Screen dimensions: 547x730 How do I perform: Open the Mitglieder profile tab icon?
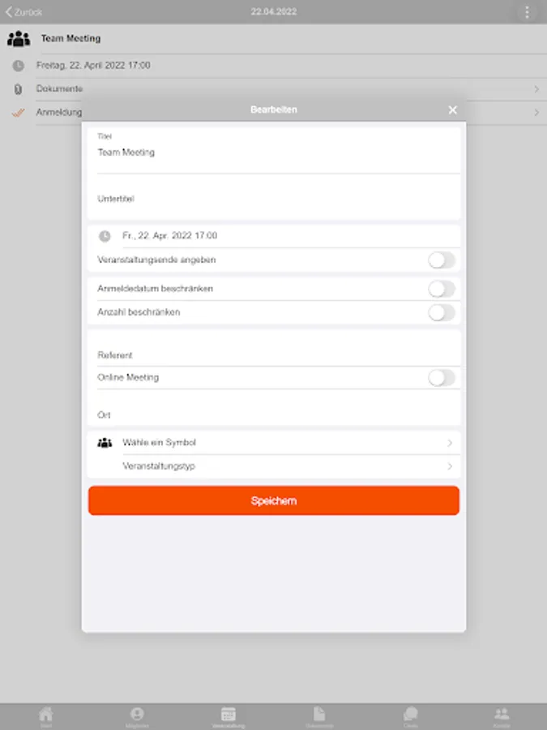click(137, 716)
